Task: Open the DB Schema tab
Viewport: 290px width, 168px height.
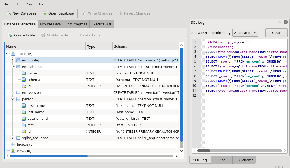Action: click(244, 160)
